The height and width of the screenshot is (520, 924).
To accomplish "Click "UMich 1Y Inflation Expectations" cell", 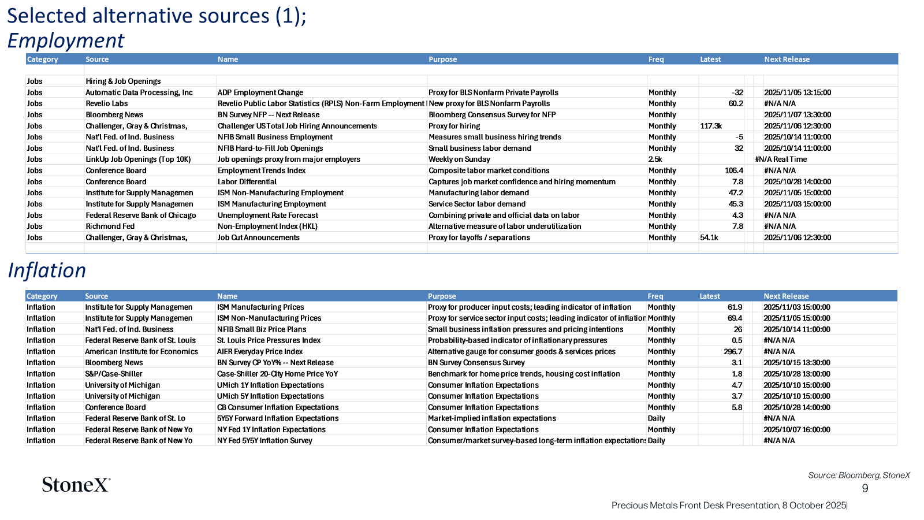I will point(270,385).
